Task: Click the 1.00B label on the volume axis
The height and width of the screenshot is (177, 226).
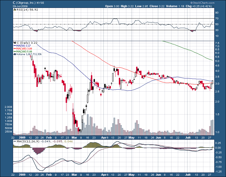Action: [9, 121]
